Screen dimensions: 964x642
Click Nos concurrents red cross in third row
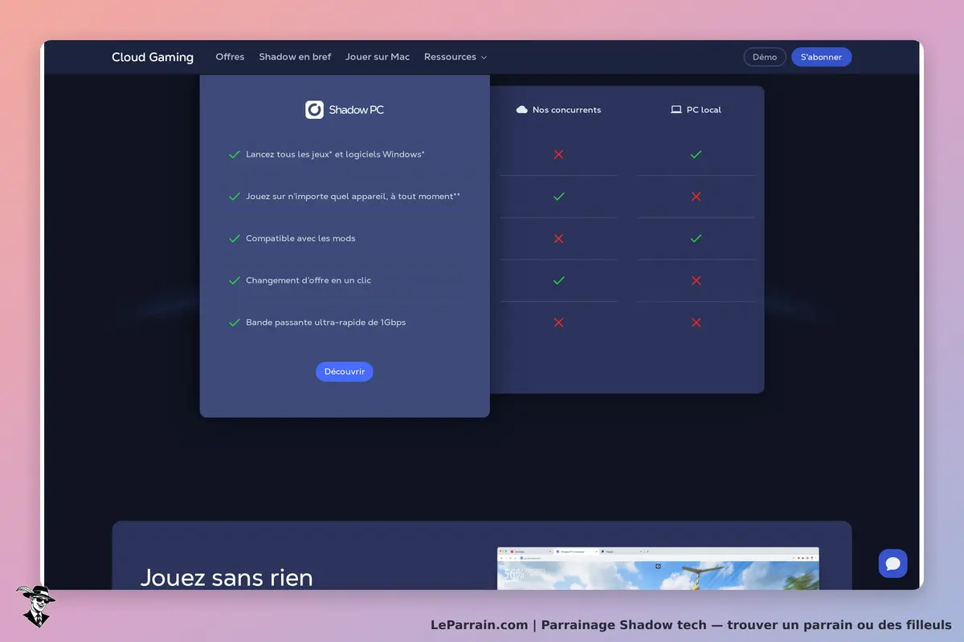559,238
